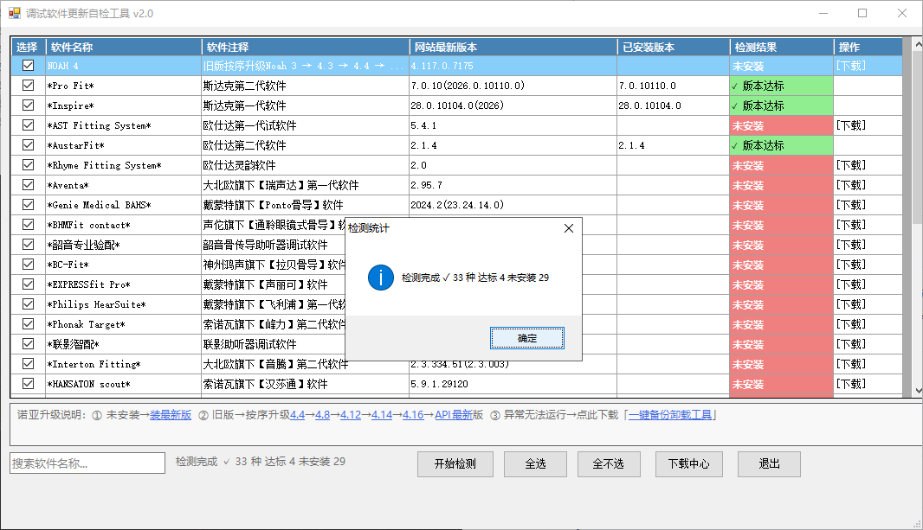Viewport: 923px width, 530px height.
Task: Click [下载] for the Interton Fitting row
Action: (850, 364)
